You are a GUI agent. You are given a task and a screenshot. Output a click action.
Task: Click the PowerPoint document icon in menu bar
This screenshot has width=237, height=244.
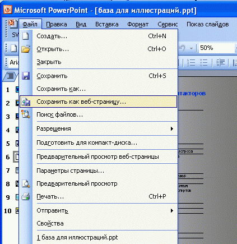click(13, 24)
